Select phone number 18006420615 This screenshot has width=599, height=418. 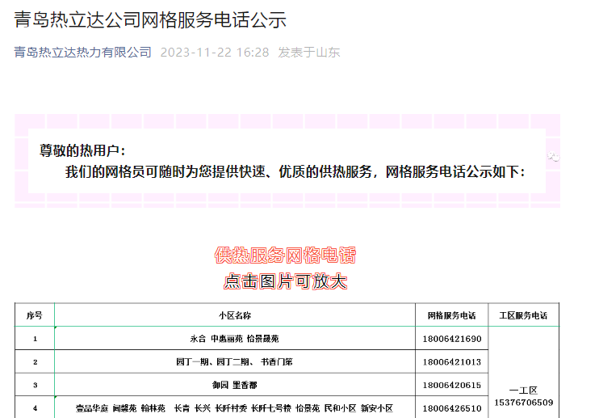click(451, 386)
